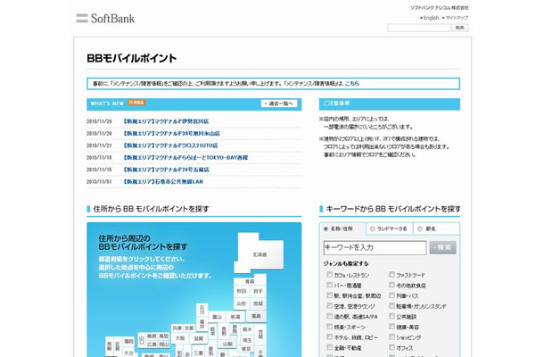Select 山梨 on the prefecture map
Screen dimensions: 544x357
(x=227, y=344)
